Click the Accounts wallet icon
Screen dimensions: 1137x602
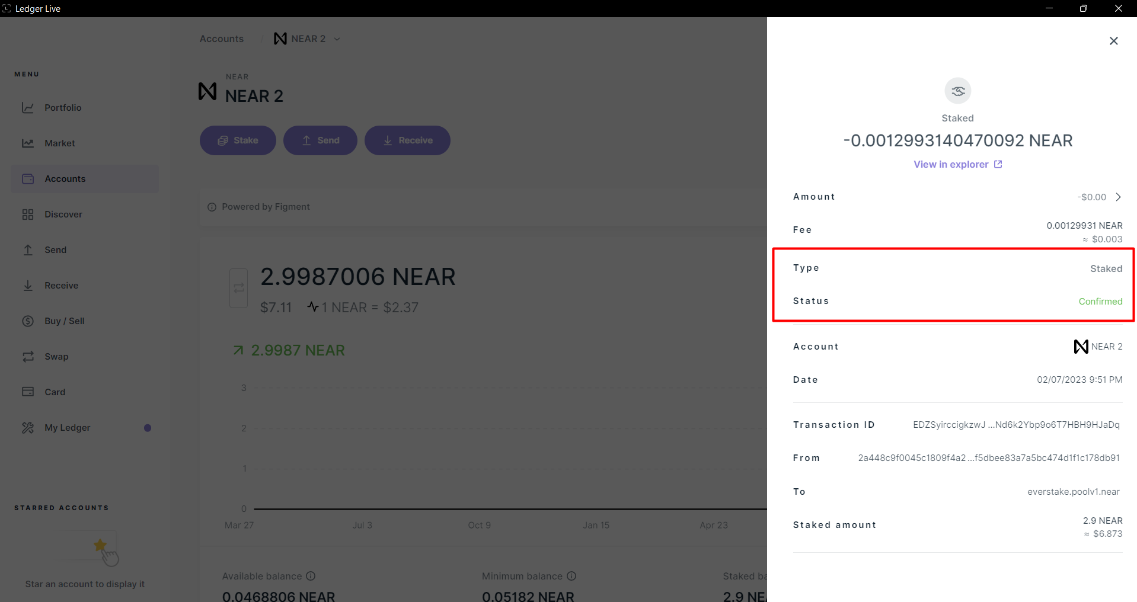[x=28, y=178]
